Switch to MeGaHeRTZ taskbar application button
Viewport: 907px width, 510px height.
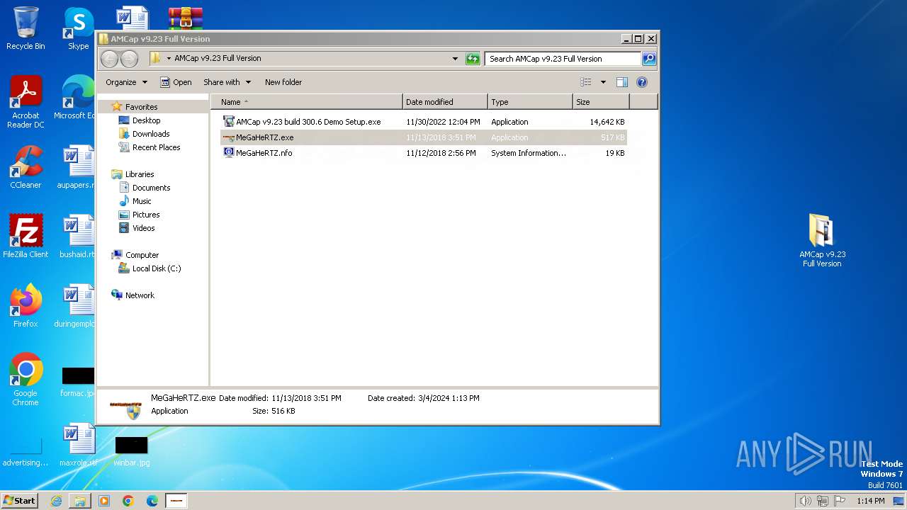click(x=176, y=501)
